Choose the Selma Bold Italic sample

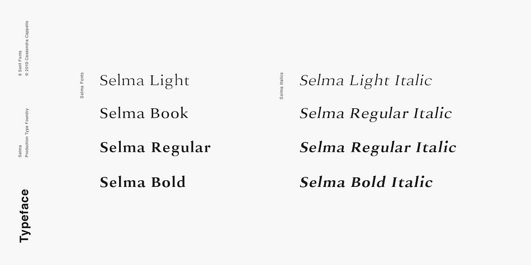click(366, 182)
